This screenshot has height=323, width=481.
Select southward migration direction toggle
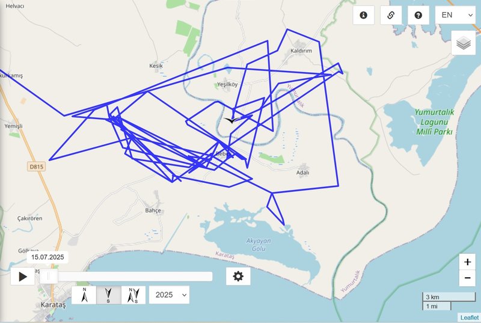coord(109,295)
